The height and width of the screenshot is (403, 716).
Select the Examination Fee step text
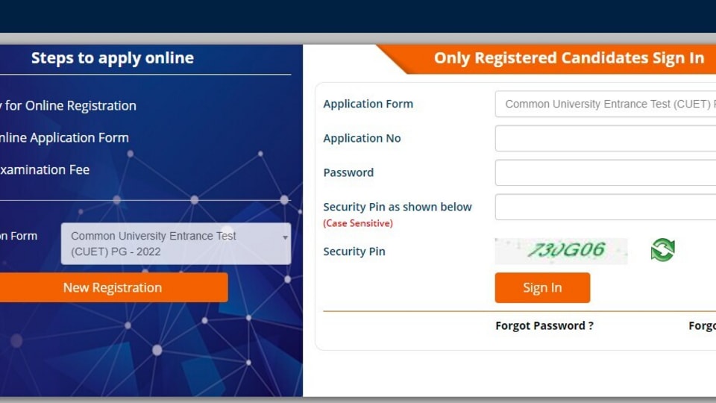pos(45,169)
